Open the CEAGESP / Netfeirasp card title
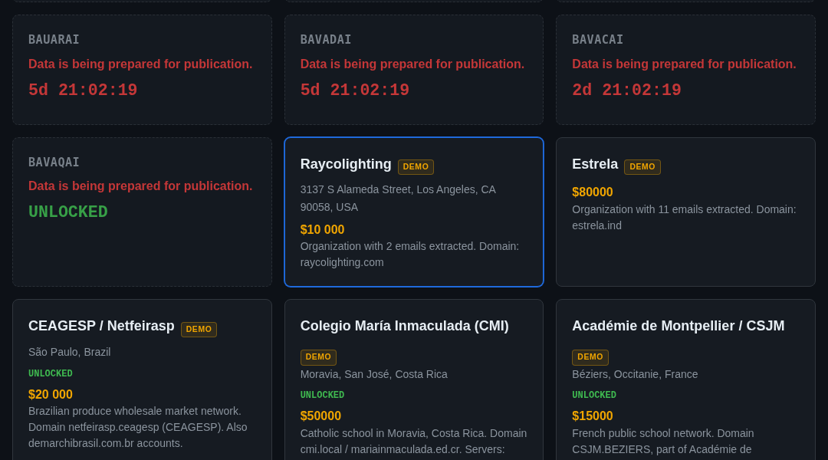Viewport: 828px width, 460px height. tap(101, 326)
